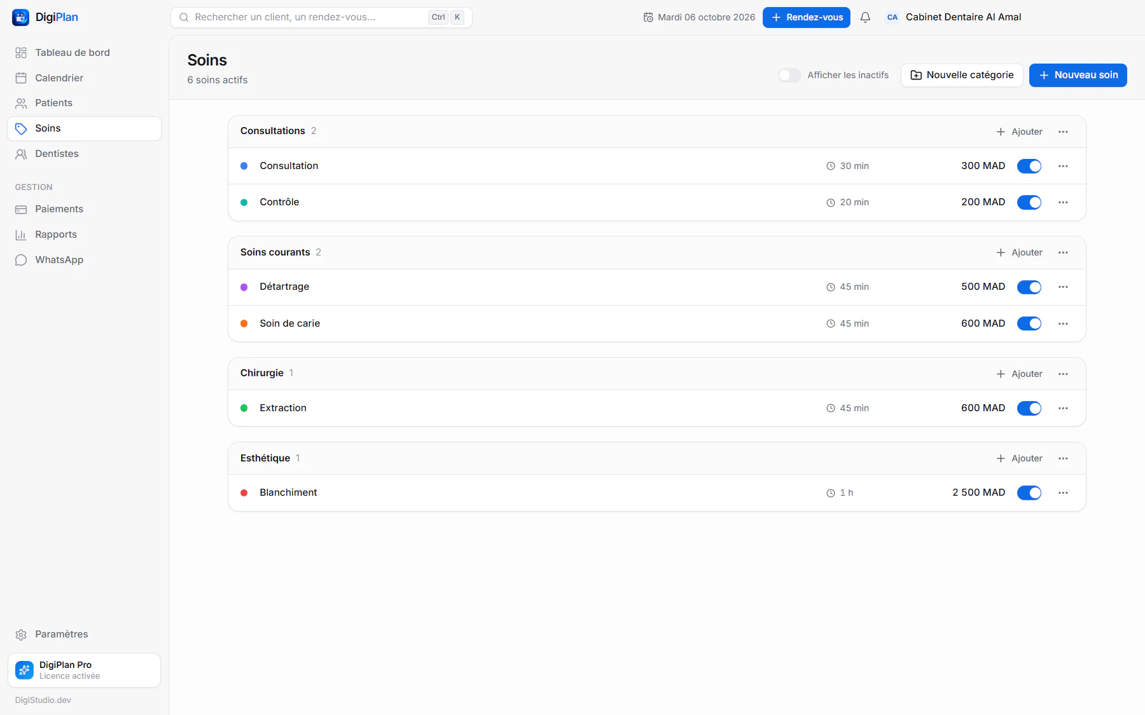
Task: Click the DigiPlan logo icon
Action: pos(20,18)
